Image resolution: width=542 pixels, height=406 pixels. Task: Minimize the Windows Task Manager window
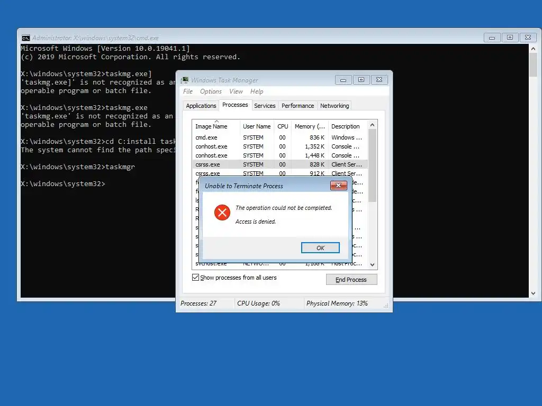click(x=343, y=80)
